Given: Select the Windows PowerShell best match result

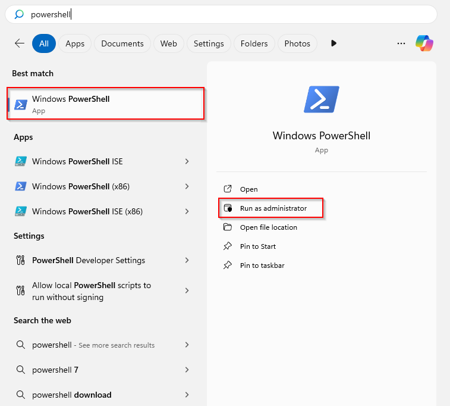Looking at the screenshot, I should coord(106,104).
